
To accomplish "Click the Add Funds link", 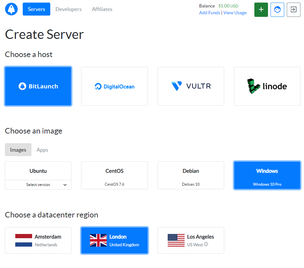I will [x=210, y=13].
